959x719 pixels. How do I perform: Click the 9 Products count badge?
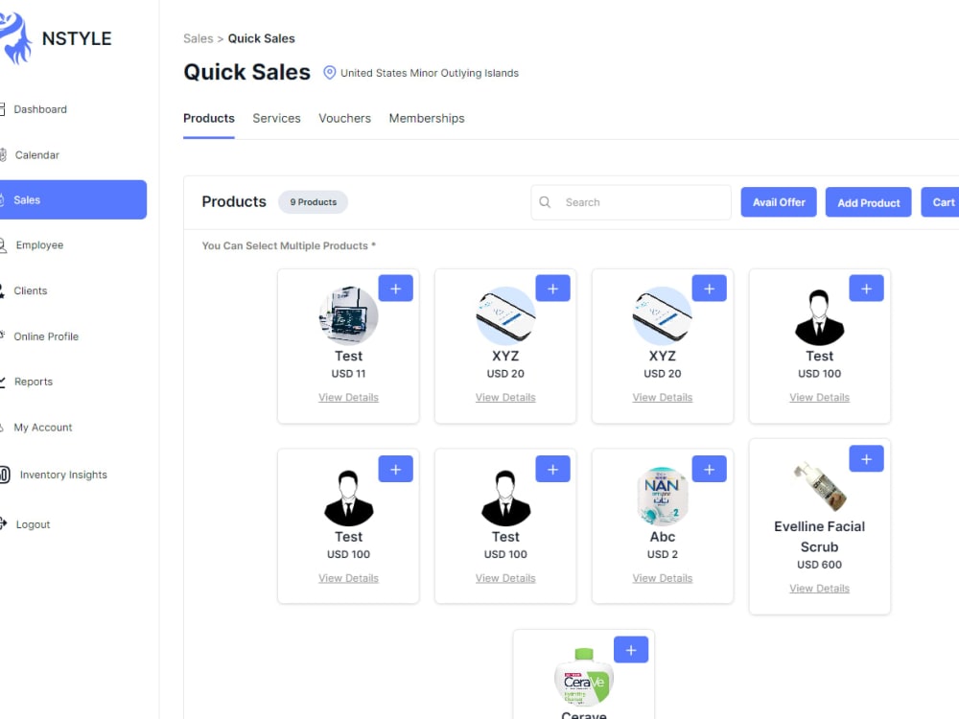tap(314, 202)
